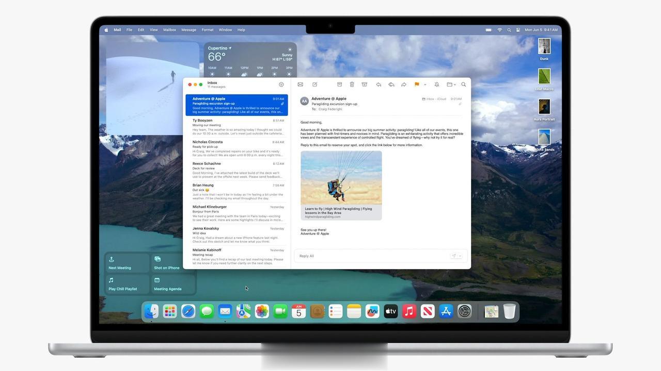The height and width of the screenshot is (371, 661).
Task: Open the Inbox filter button
Action: tap(281, 85)
